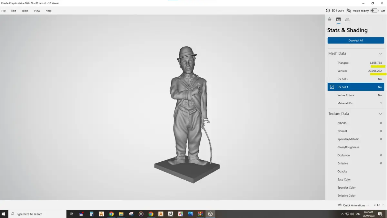Select the Emissive row
Screen dimensions: 387x218
356,163
